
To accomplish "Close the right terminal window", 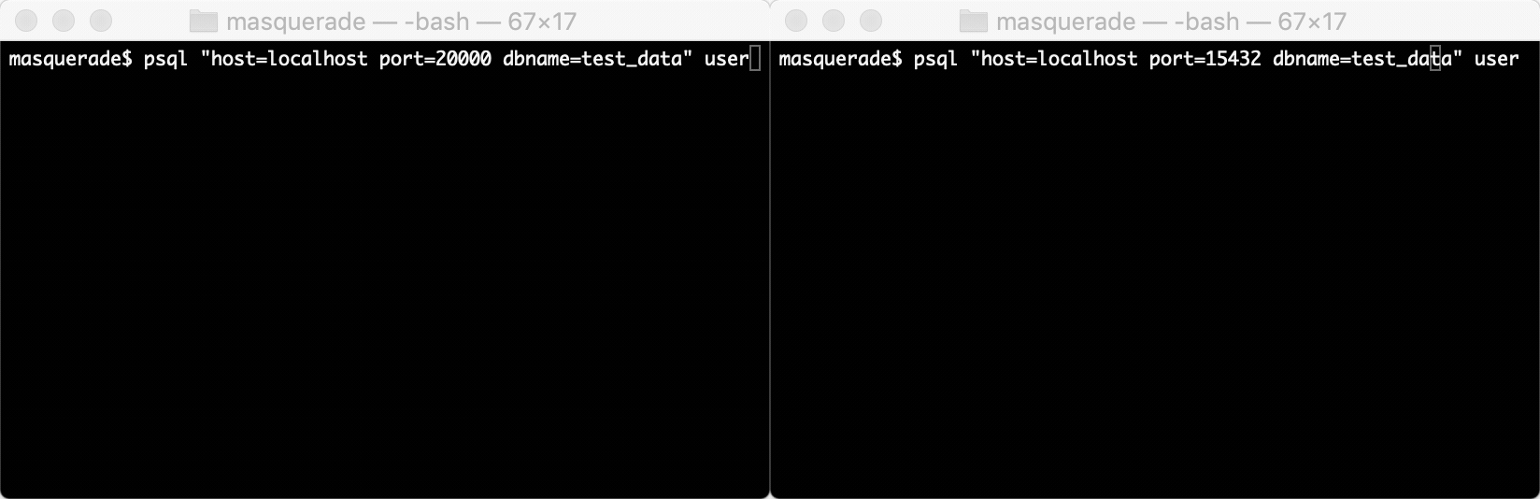I will (x=796, y=21).
